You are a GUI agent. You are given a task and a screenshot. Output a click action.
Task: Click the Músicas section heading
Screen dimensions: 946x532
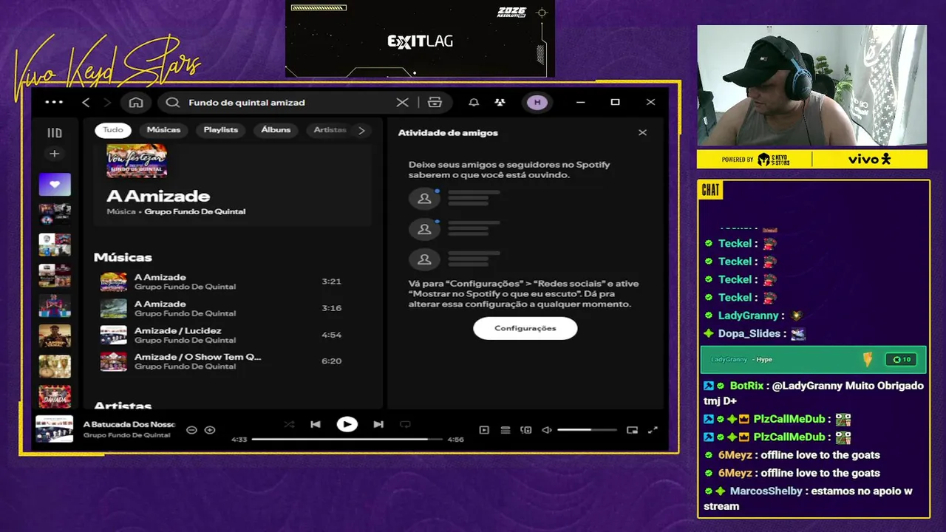coord(123,257)
